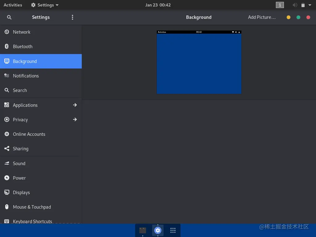
Task: Click the Displays icon in sidebar
Action: pos(7,192)
